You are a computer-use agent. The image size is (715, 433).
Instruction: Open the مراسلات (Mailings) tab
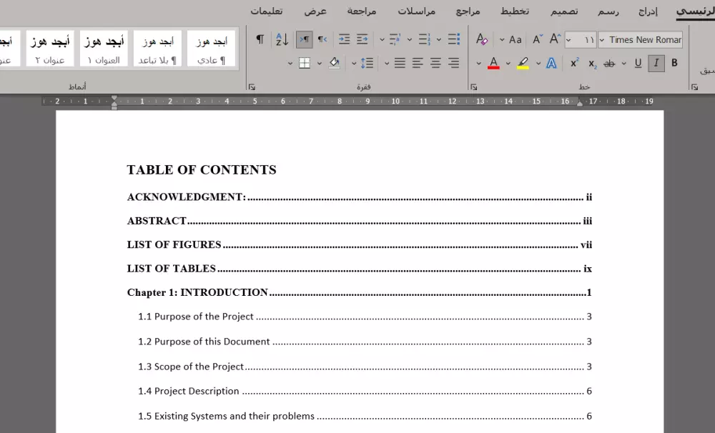pos(416,11)
